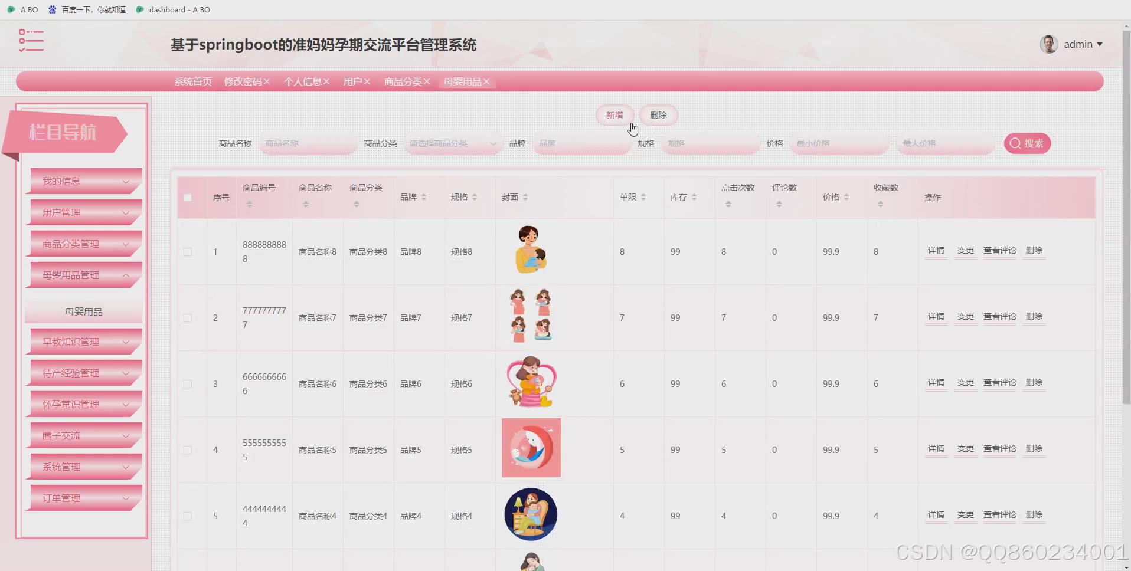1131x571 pixels.
Task: Expand 怀孕常识管理 sidebar menu
Action: [x=83, y=404]
